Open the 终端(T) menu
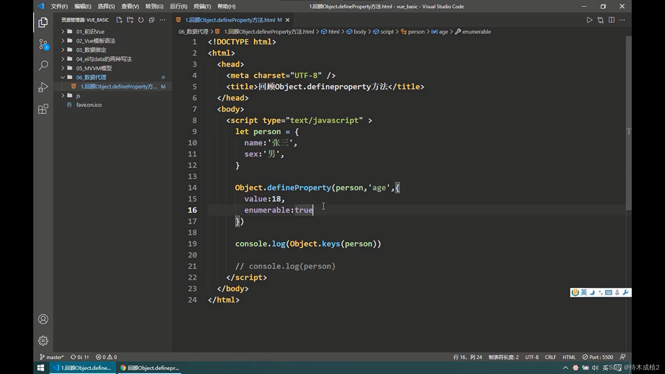 pyautogui.click(x=202, y=6)
